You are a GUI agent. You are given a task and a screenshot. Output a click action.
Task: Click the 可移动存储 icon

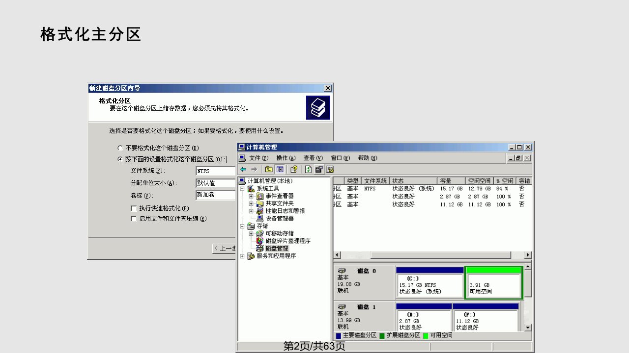coord(260,233)
